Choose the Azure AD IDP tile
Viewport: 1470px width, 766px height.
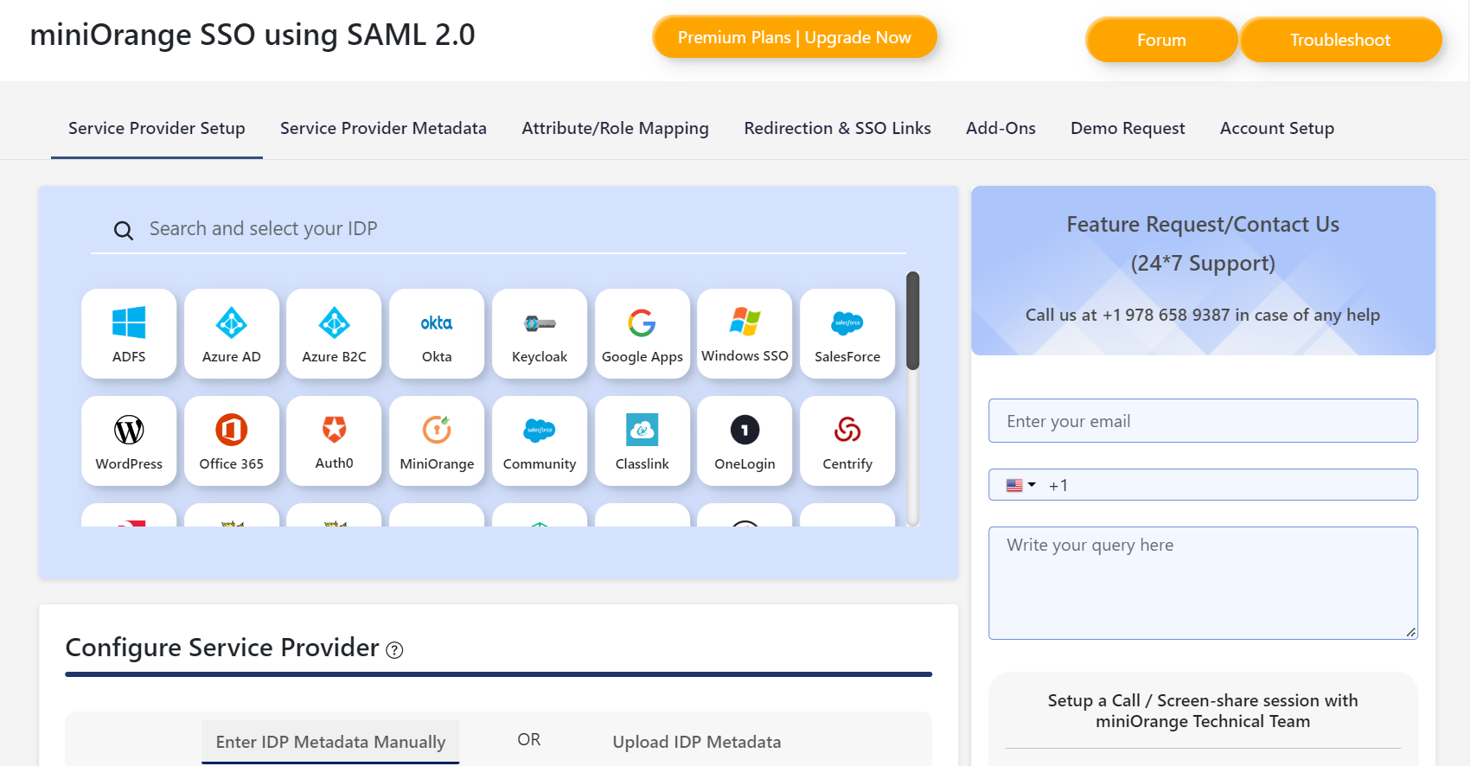(232, 334)
